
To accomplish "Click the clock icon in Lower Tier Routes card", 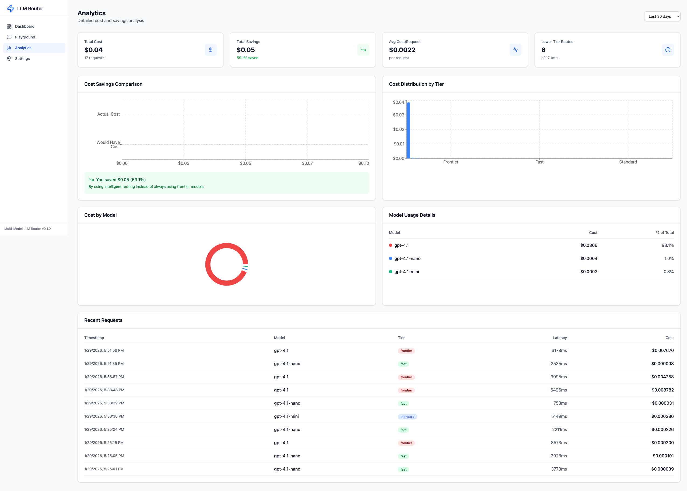I will (668, 50).
